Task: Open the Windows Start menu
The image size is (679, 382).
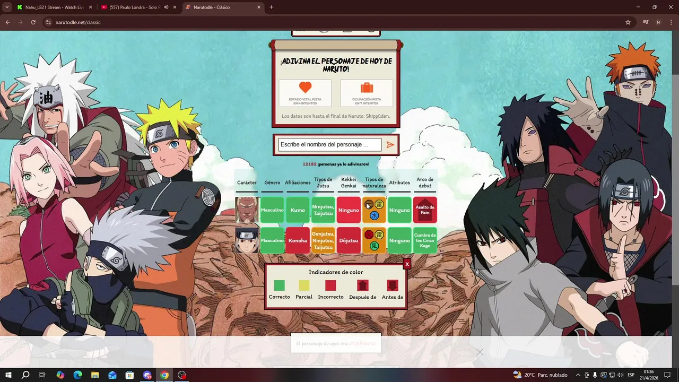Action: coord(8,375)
